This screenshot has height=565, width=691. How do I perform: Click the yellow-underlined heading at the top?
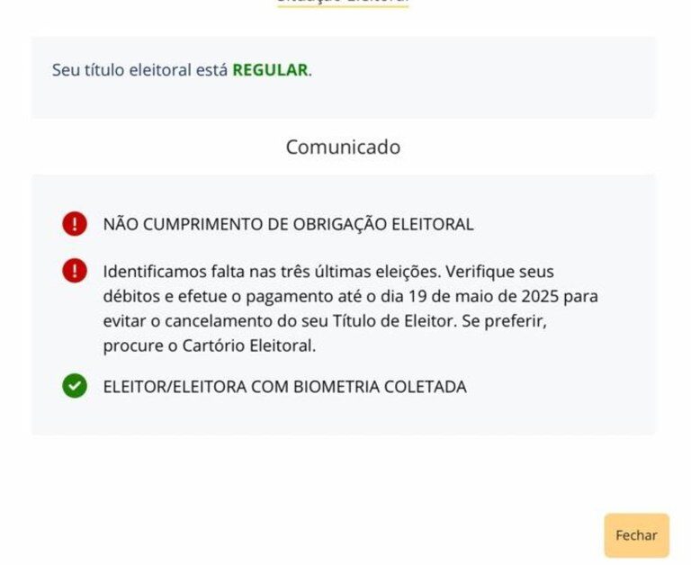[343, 3]
